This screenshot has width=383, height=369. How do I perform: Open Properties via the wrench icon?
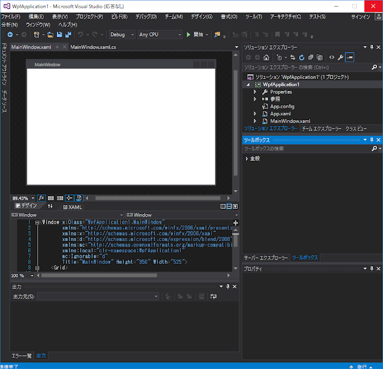click(x=341, y=57)
